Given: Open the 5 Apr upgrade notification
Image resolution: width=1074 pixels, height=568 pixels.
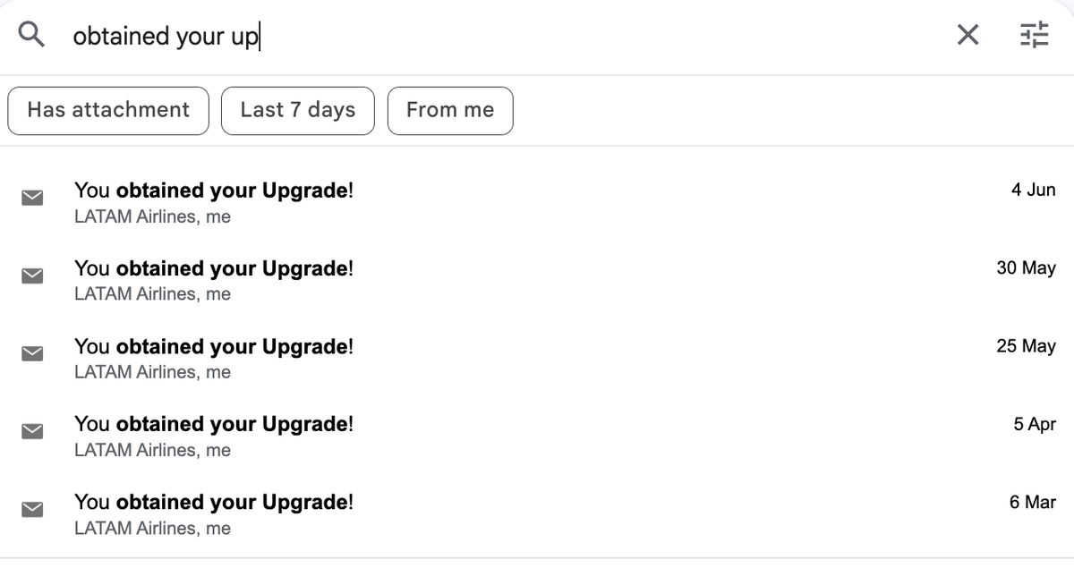Looking at the screenshot, I should (x=215, y=424).
